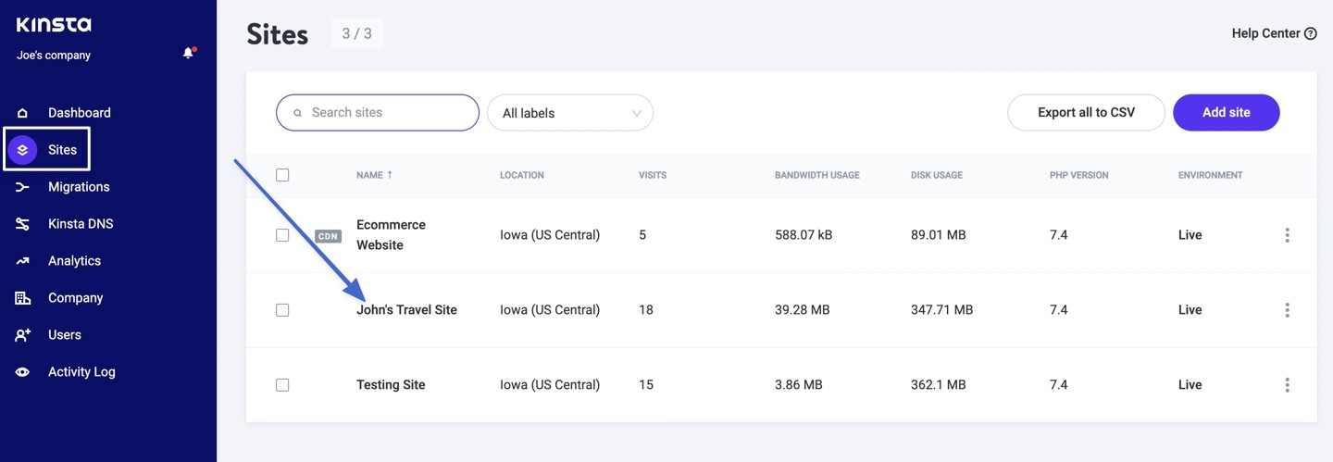Open Kinsta DNS in sidebar

pyautogui.click(x=81, y=224)
